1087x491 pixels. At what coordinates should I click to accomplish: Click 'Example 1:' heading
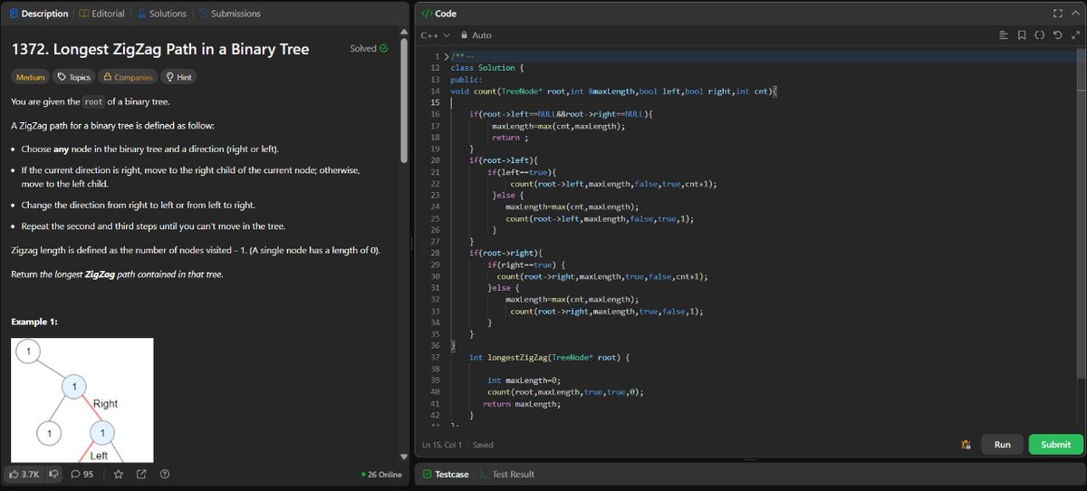click(35, 322)
